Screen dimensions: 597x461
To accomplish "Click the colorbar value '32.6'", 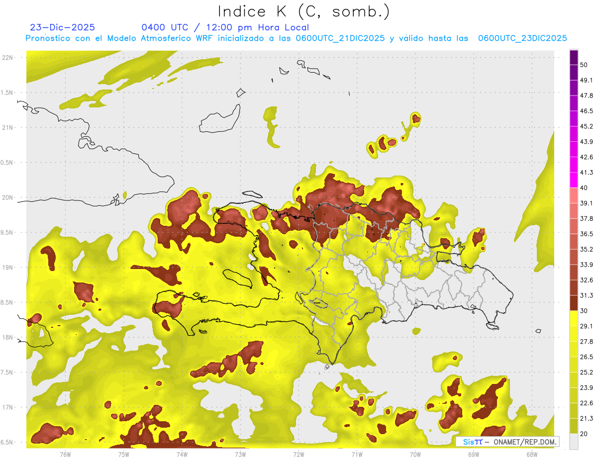I will click(x=586, y=280).
